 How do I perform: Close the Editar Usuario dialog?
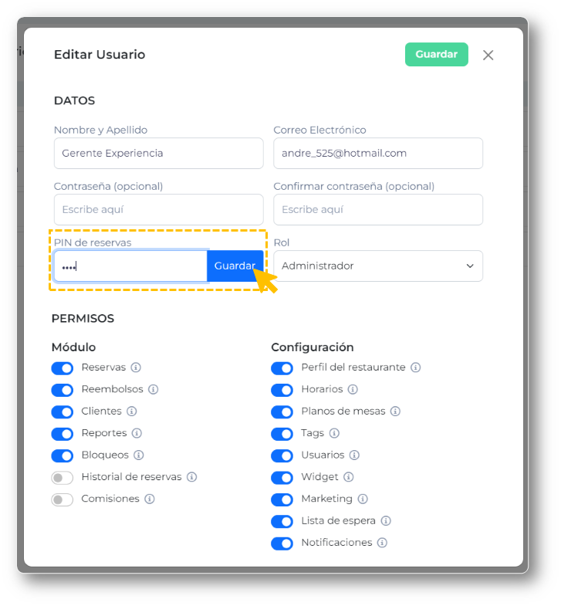pyautogui.click(x=488, y=55)
